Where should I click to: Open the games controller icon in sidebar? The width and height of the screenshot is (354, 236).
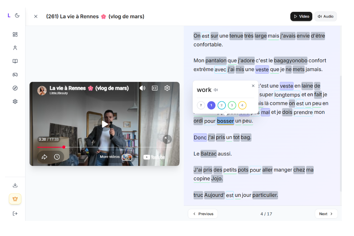pyautogui.click(x=15, y=75)
